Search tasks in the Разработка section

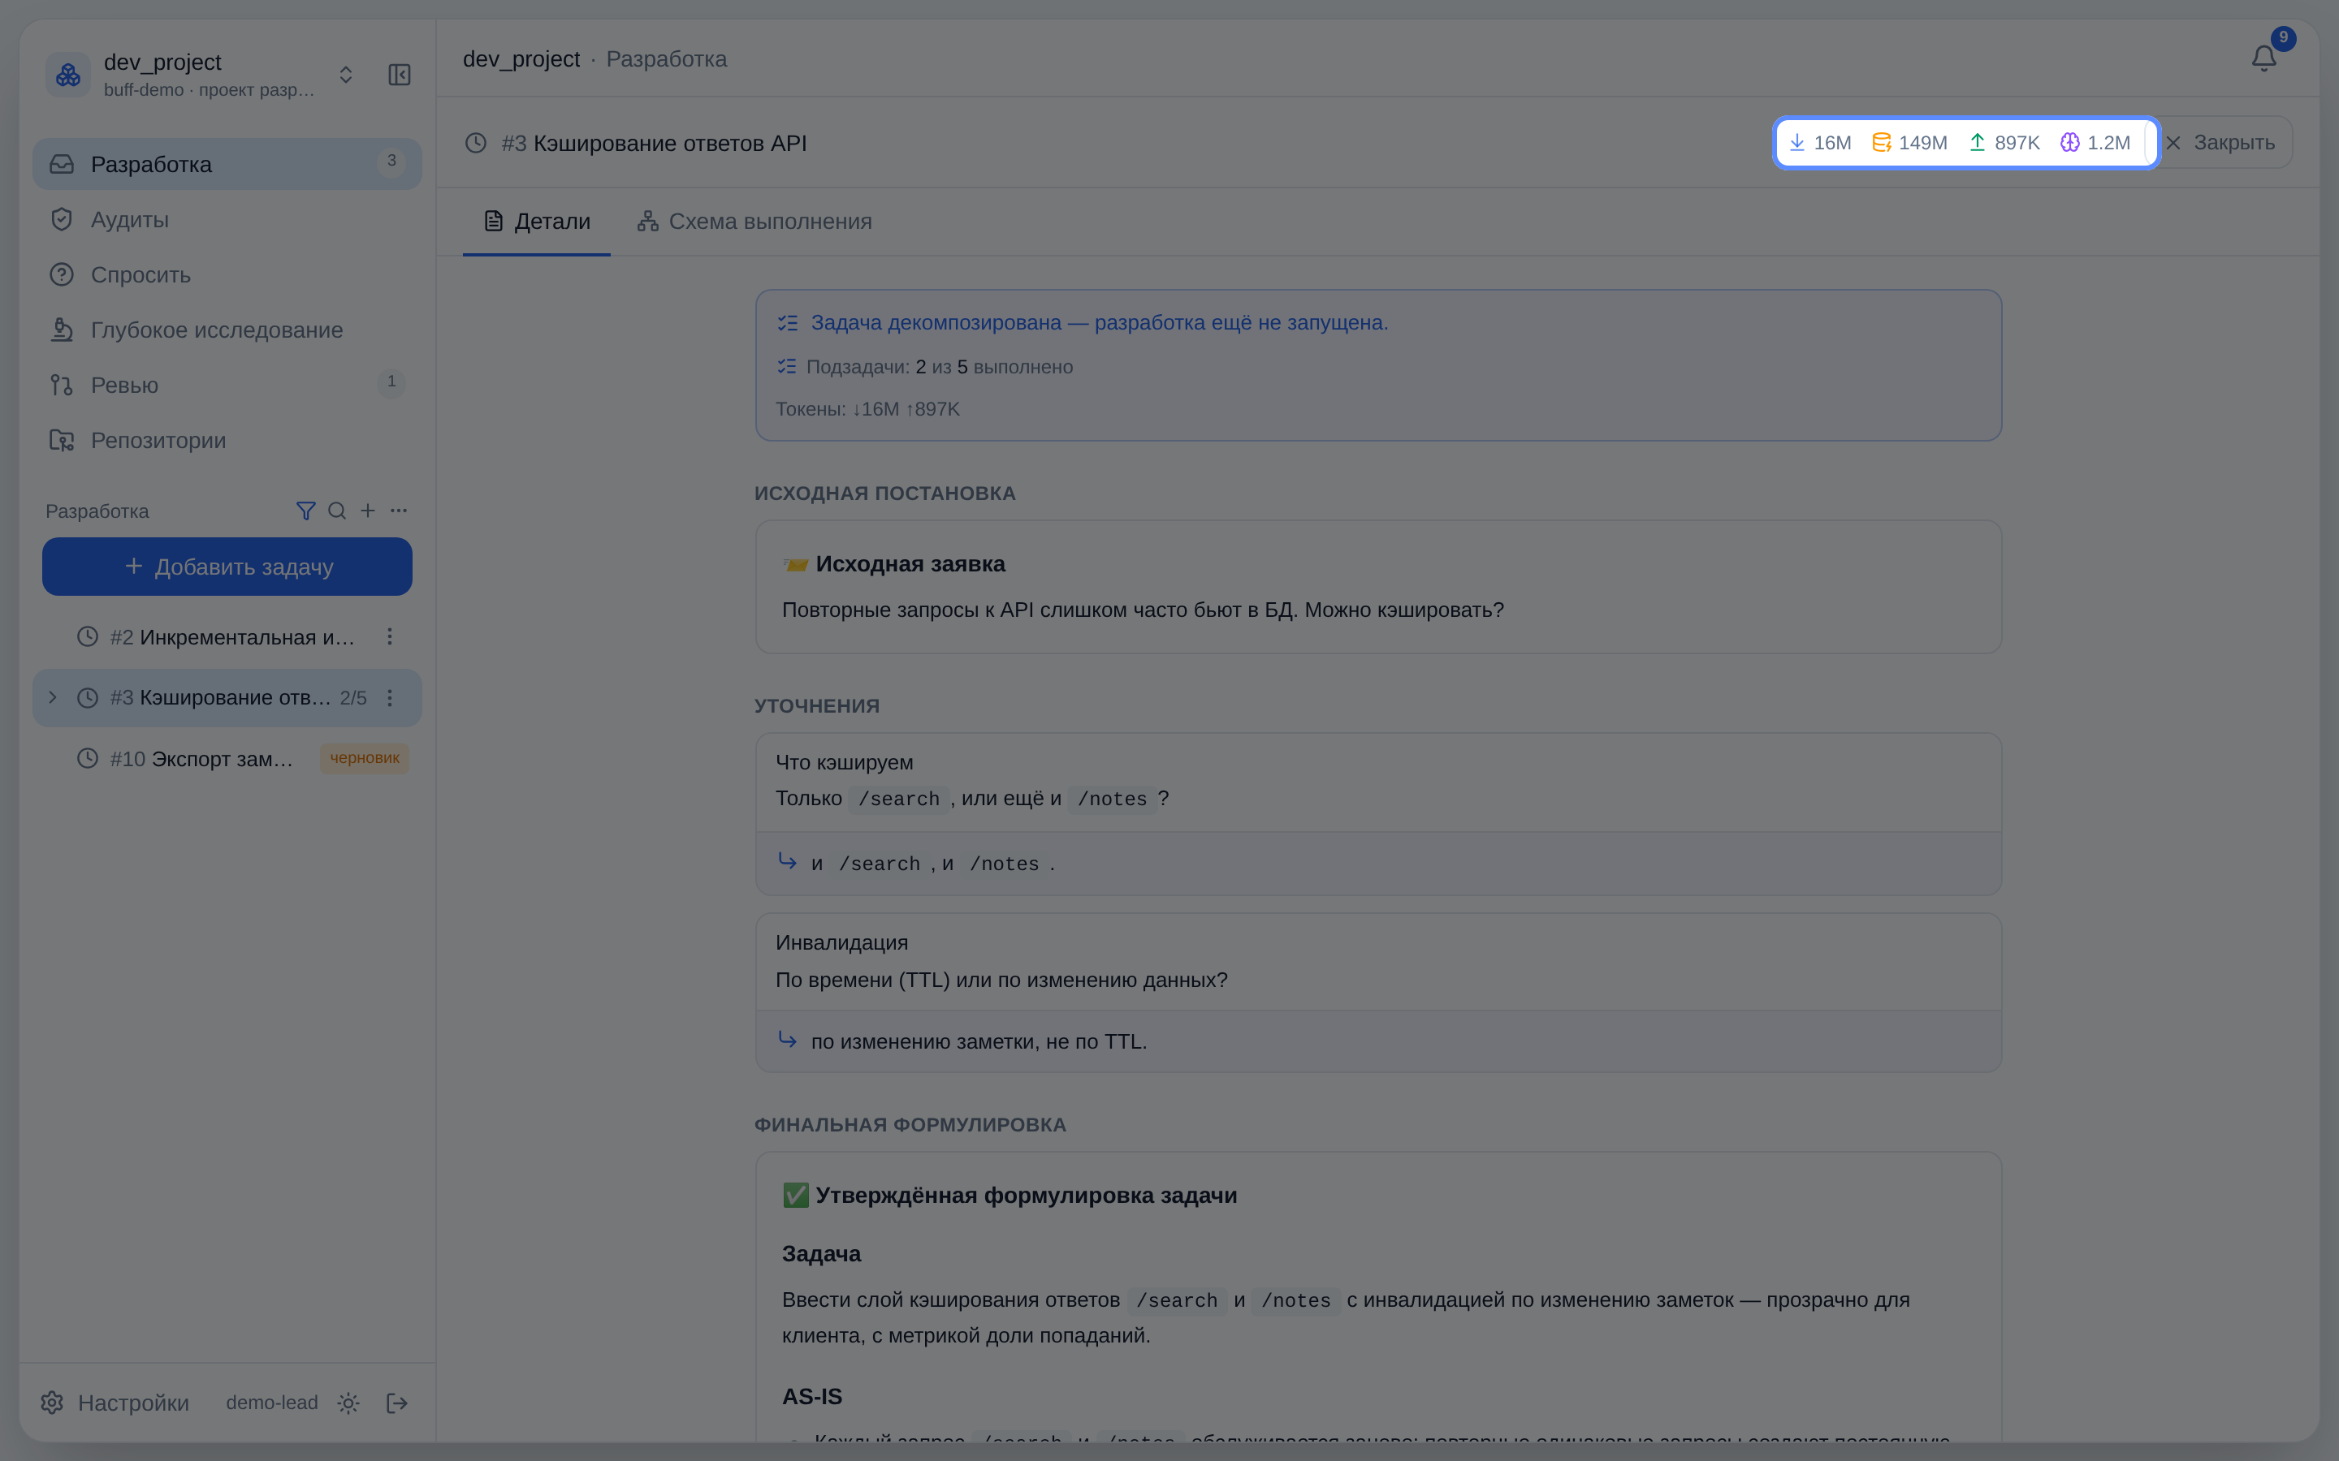tap(336, 511)
